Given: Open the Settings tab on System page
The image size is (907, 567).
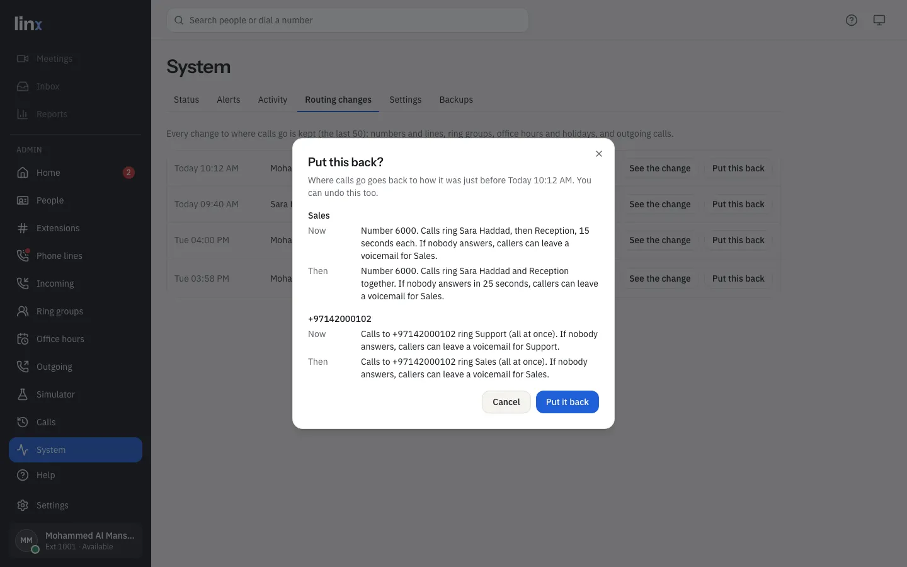Looking at the screenshot, I should pyautogui.click(x=406, y=100).
